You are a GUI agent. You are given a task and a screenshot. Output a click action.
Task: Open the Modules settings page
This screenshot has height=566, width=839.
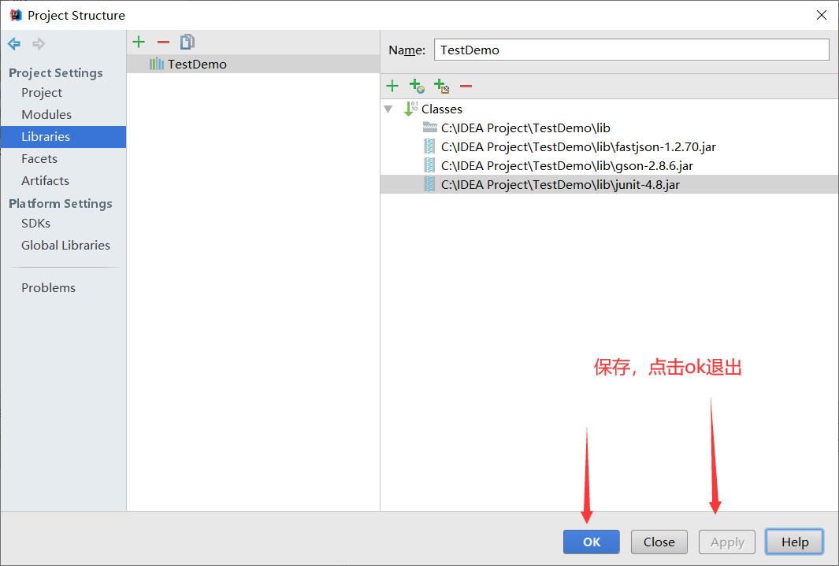pyautogui.click(x=46, y=114)
